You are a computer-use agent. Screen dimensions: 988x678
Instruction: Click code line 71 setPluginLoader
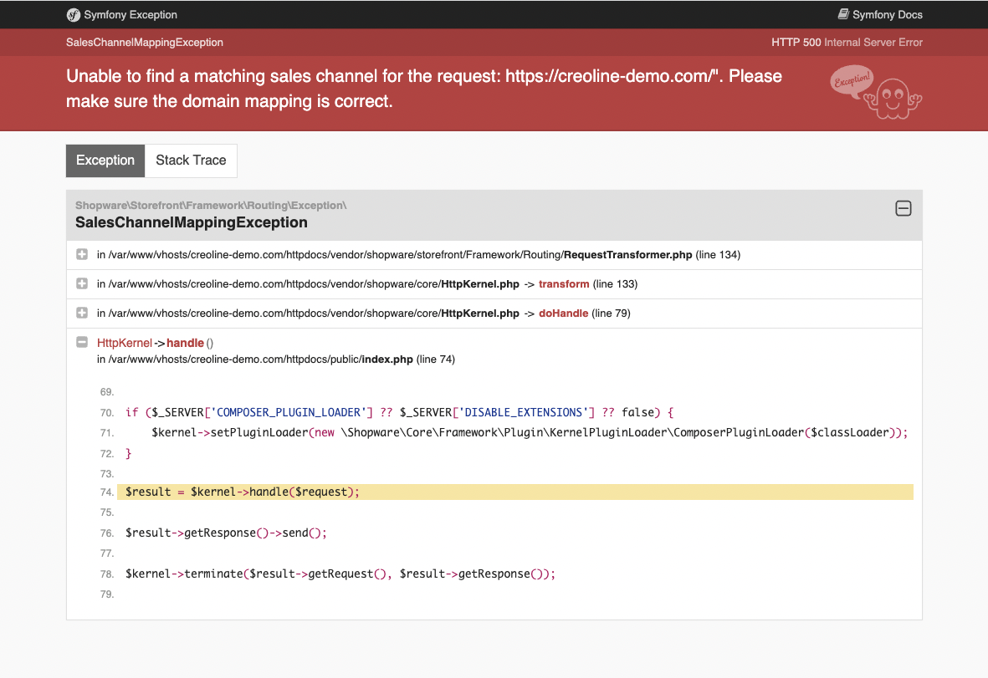point(530,432)
